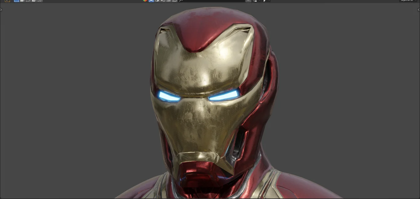Viewport: 420px width, 199px height.
Task: Choose the Extend selection mode icon
Action: tap(22, 1)
